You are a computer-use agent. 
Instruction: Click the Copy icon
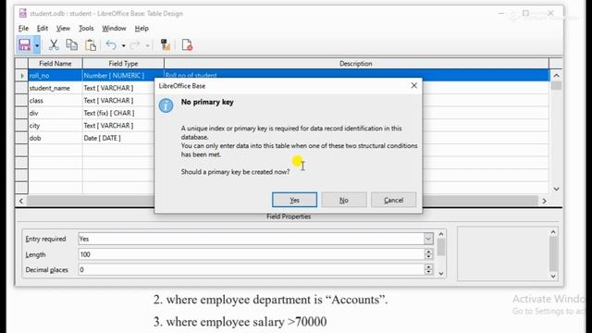click(72, 45)
